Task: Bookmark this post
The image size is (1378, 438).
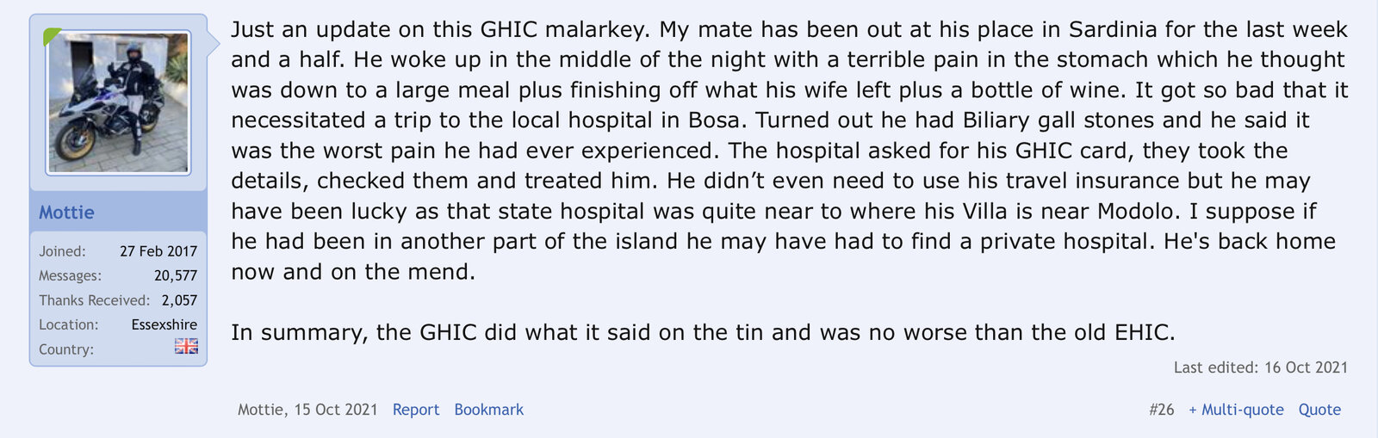Action: 488,410
